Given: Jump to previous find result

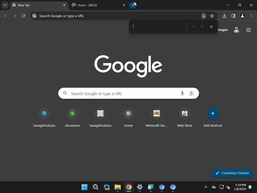Looking at the screenshot, I should (x=193, y=27).
